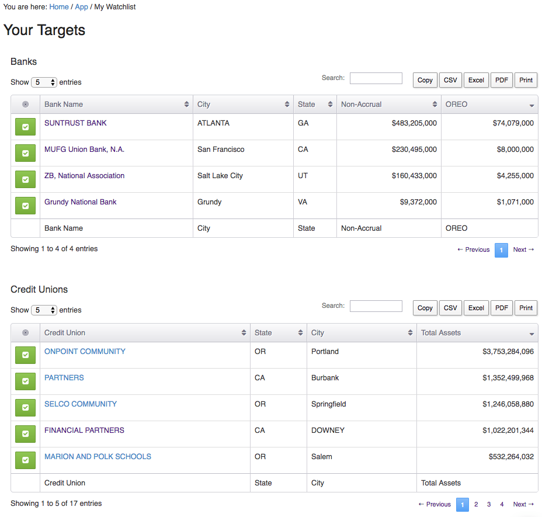542x517 pixels.
Task: Open SELCO COMMUNITY link
Action: [x=81, y=404]
